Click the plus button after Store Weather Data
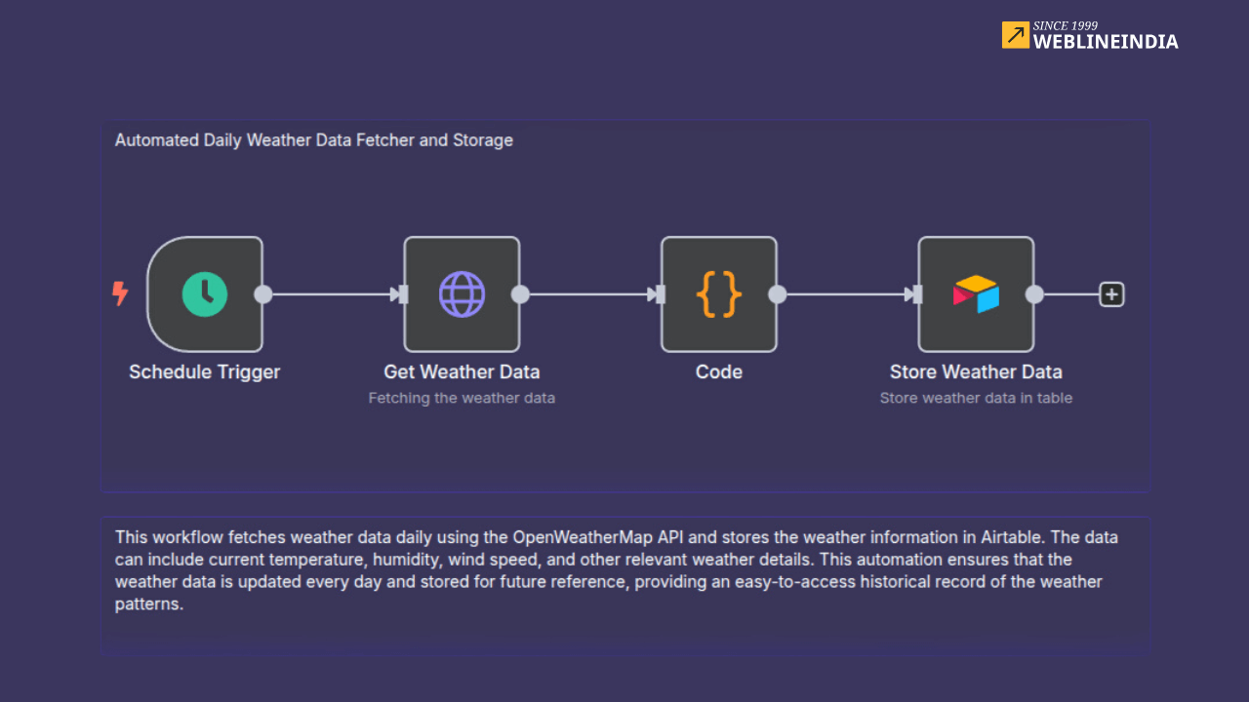1249x702 pixels. tap(1111, 293)
